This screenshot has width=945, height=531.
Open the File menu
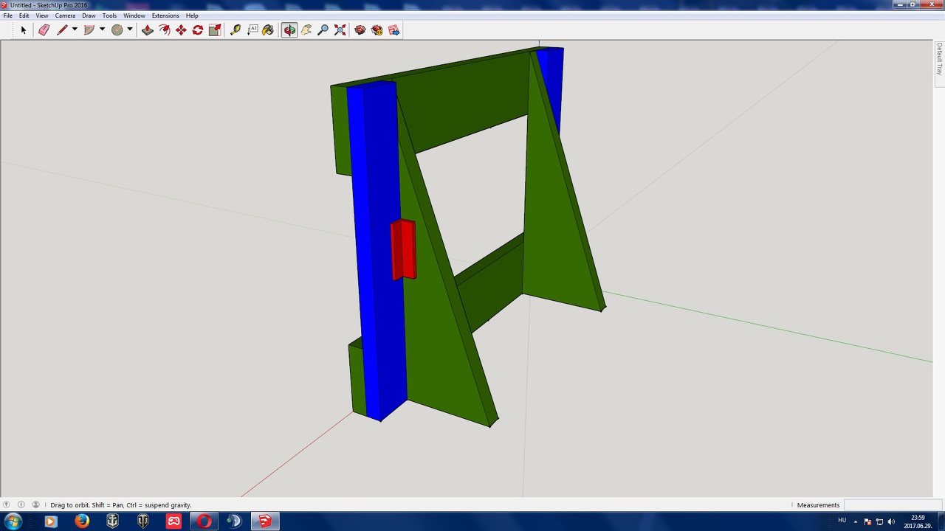(x=7, y=15)
